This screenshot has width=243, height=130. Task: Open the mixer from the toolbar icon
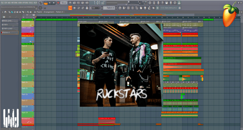133,8
